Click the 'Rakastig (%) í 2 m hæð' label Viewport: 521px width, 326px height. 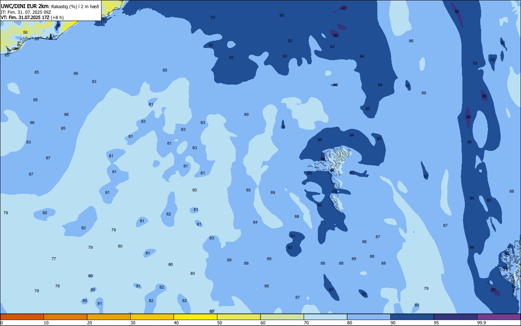(x=75, y=7)
